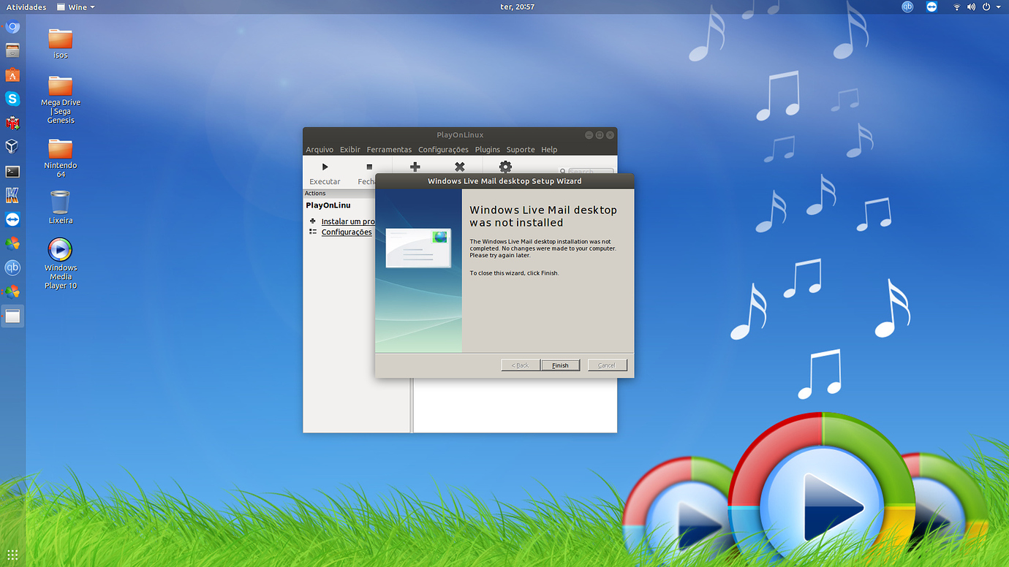Click the gear configure icon in PlayOnLinux toolbar

(505, 167)
